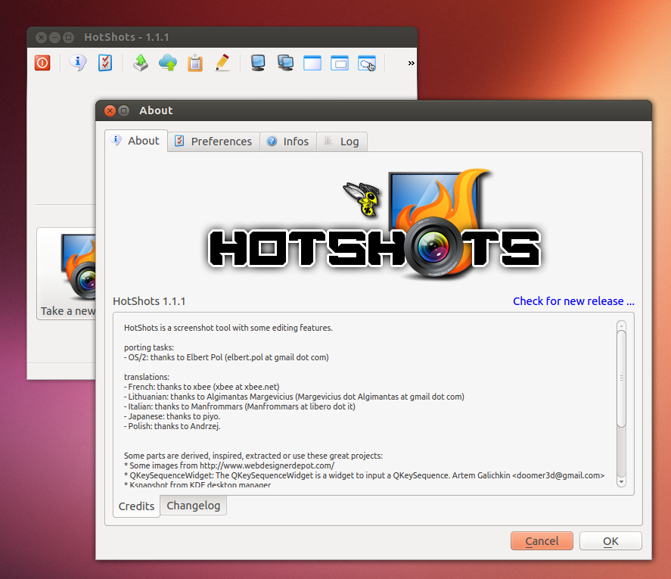
Task: Select the Credits tab
Action: click(x=136, y=506)
